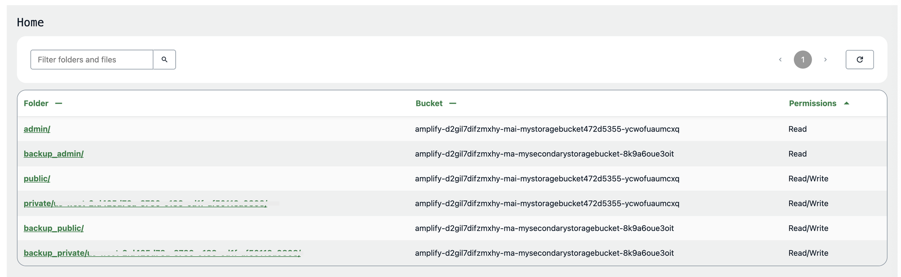This screenshot has height=277, width=901.
Task: Click the Home heading
Action: [30, 22]
